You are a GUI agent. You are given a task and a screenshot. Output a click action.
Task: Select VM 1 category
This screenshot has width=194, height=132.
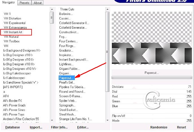point(7,14)
